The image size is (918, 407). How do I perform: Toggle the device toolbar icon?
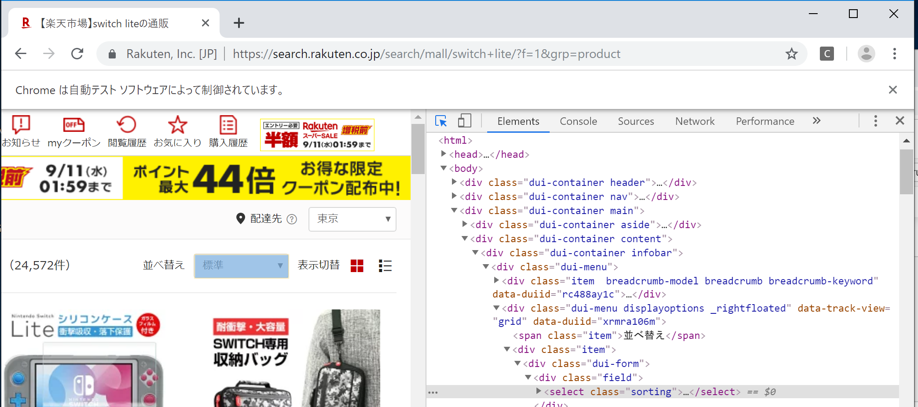(x=464, y=121)
